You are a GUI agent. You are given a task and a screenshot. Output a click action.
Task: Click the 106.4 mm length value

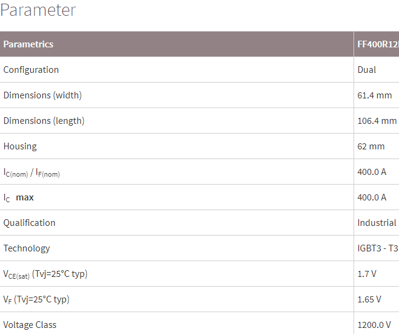(x=377, y=121)
